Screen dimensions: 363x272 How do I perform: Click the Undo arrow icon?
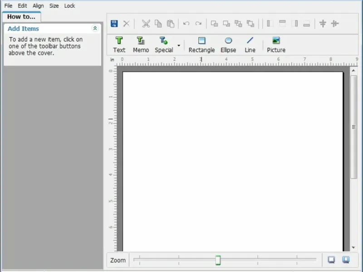click(x=186, y=24)
